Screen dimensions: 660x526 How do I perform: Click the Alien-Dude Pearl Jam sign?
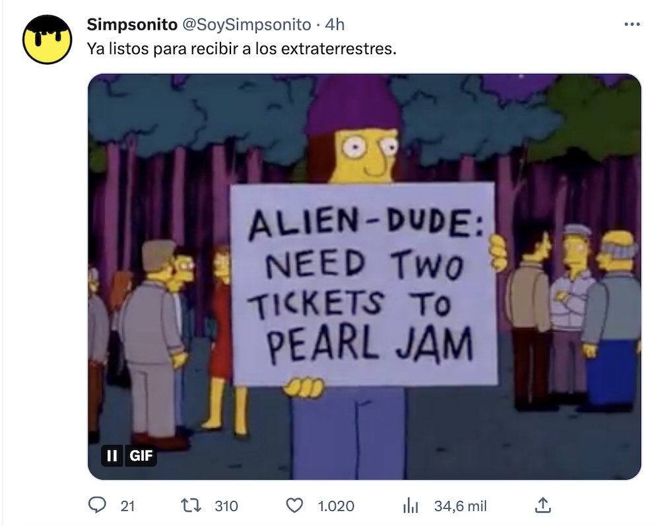tap(364, 284)
